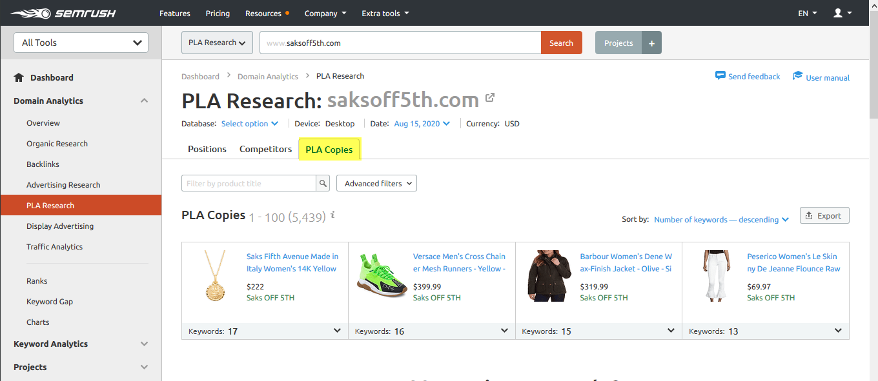This screenshot has width=878, height=381.
Task: Open Overview in the sidebar
Action: coord(43,123)
